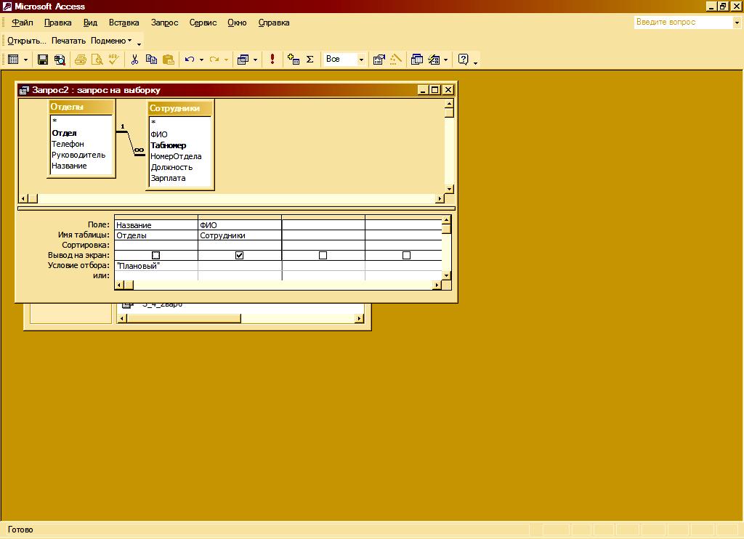Click the Сотрудники table title bar
744x539 pixels.
180,108
